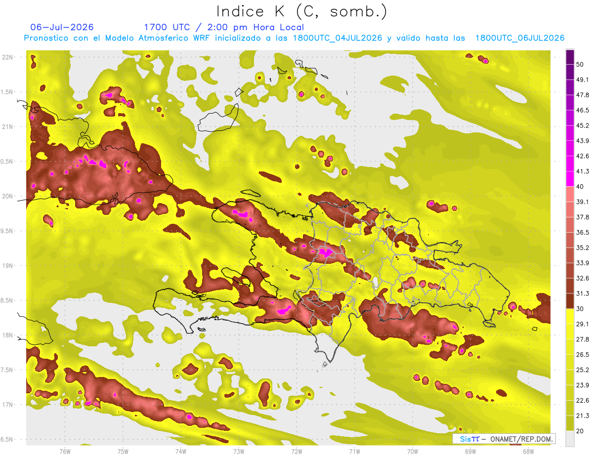The height and width of the screenshot is (458, 593).
Task: Click the "18N" latitude label
Action: (x=8, y=335)
